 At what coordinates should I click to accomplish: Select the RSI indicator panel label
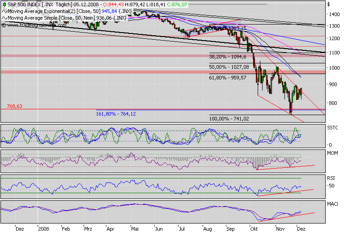pos(331,178)
